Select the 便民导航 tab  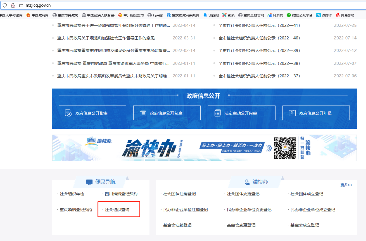click(101, 182)
